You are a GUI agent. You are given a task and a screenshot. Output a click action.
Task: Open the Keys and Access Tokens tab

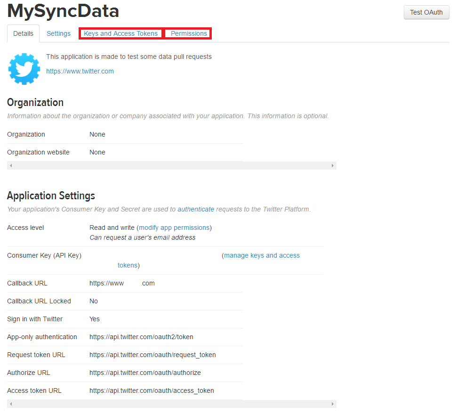point(120,33)
